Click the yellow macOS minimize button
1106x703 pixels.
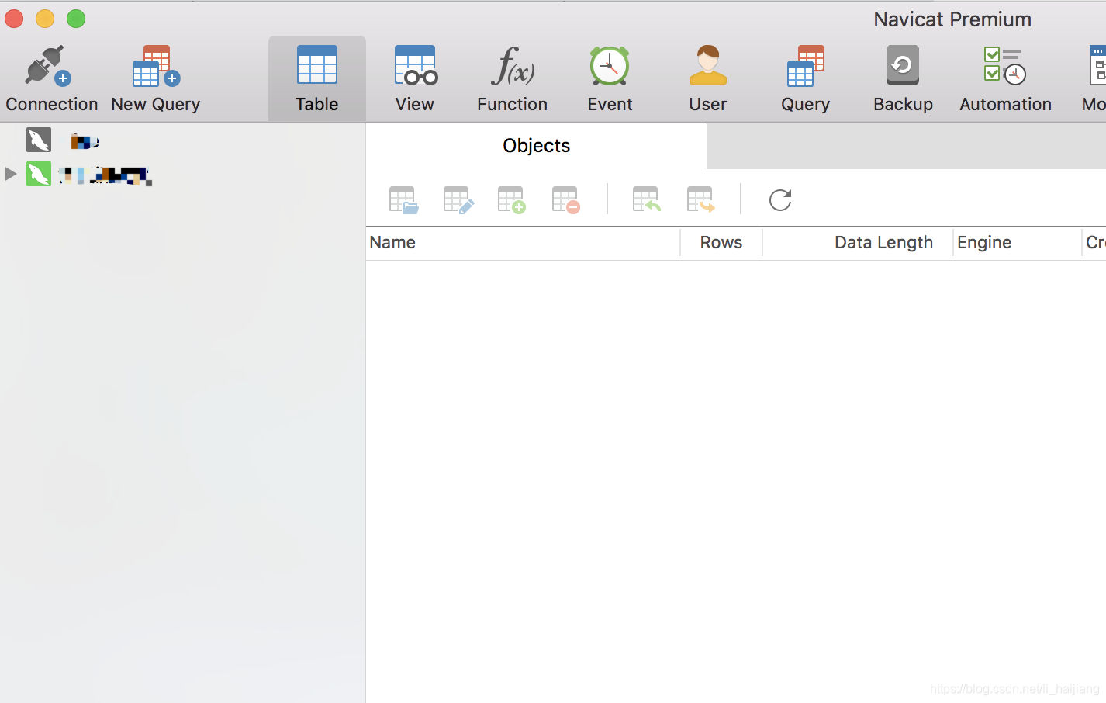pyautogui.click(x=45, y=19)
